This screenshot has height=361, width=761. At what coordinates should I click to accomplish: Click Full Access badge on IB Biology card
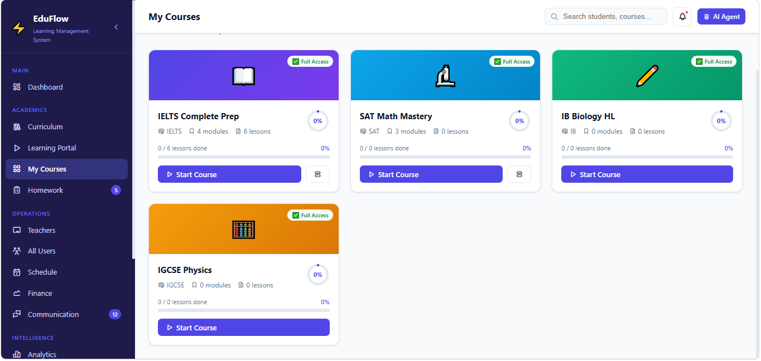point(714,61)
